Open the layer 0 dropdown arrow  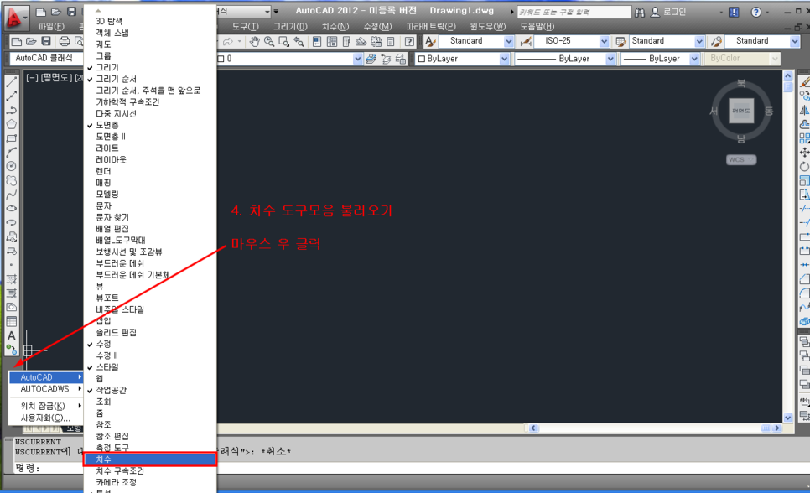point(357,59)
